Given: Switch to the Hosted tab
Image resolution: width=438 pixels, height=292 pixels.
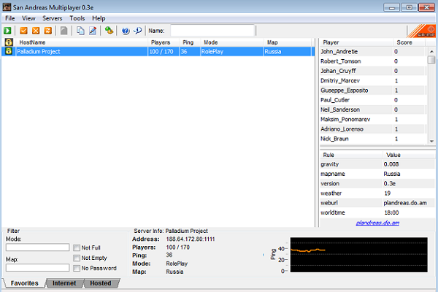Looking at the screenshot, I should coord(101,283).
